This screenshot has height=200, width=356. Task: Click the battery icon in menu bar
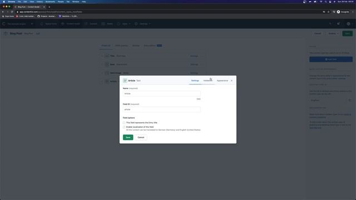pos(315,2)
